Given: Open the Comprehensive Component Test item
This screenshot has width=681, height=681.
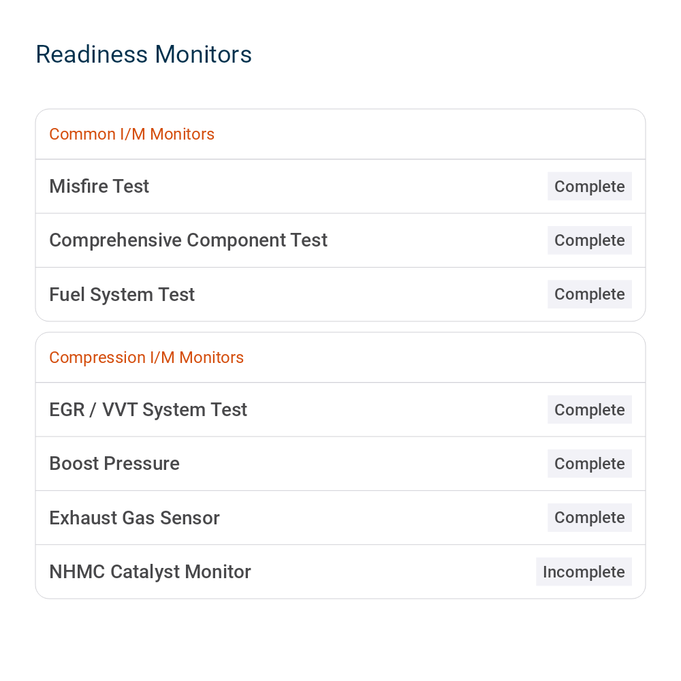Looking at the screenshot, I should point(188,240).
